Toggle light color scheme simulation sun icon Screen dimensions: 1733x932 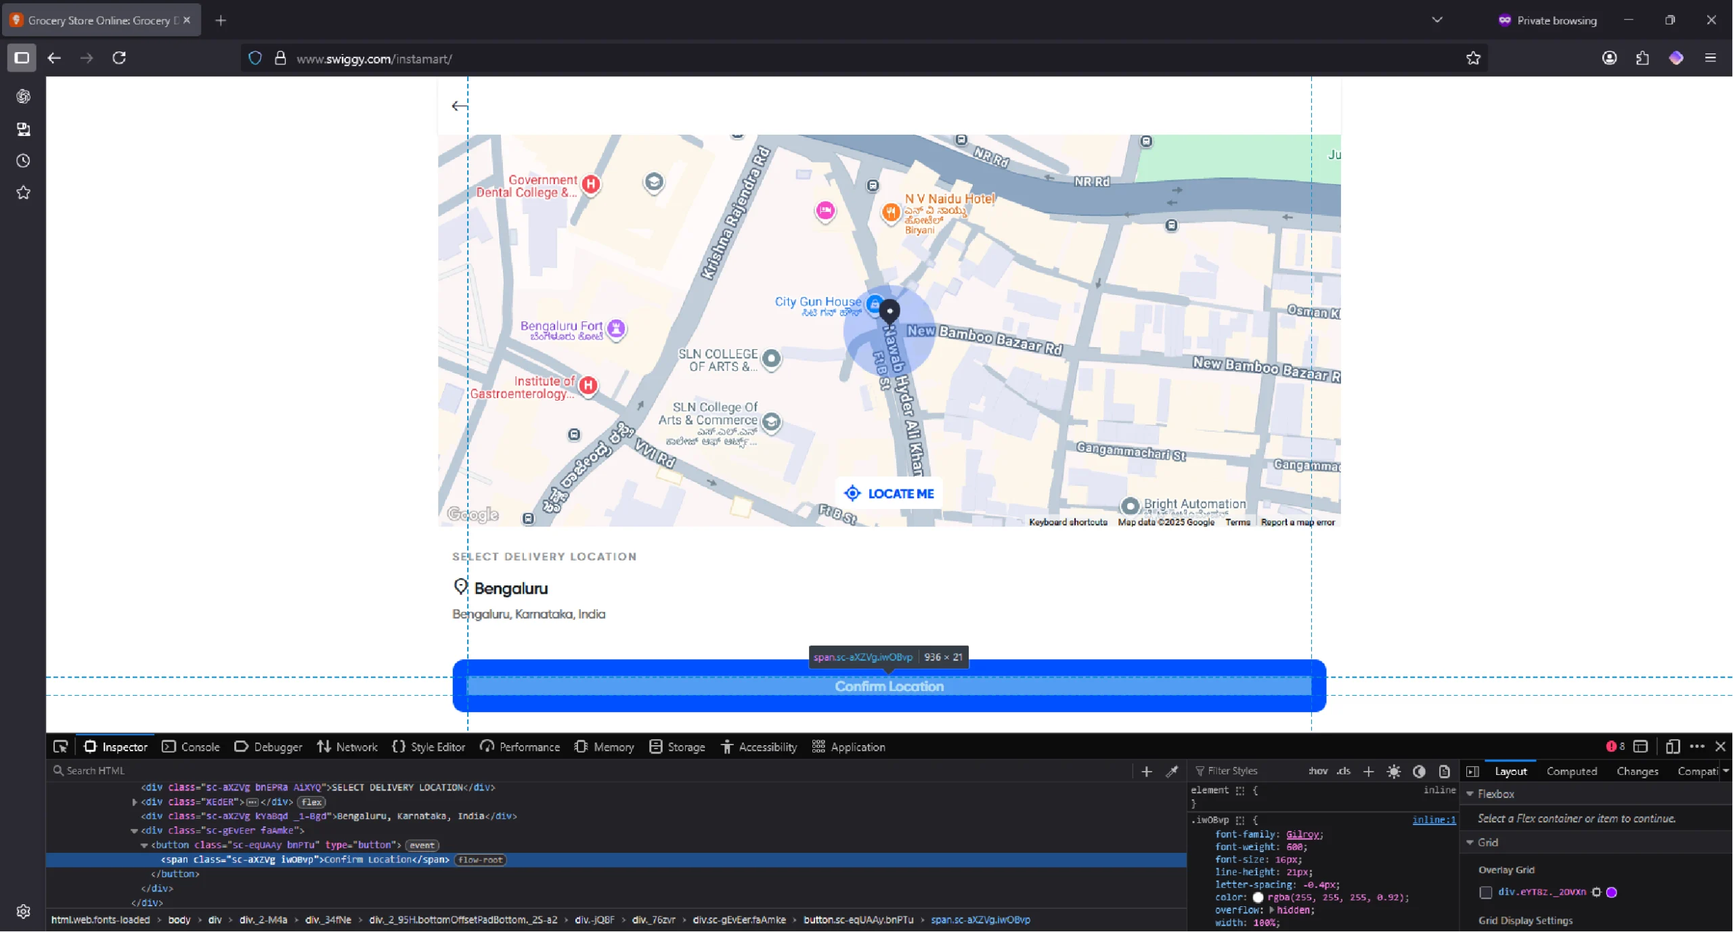point(1394,772)
